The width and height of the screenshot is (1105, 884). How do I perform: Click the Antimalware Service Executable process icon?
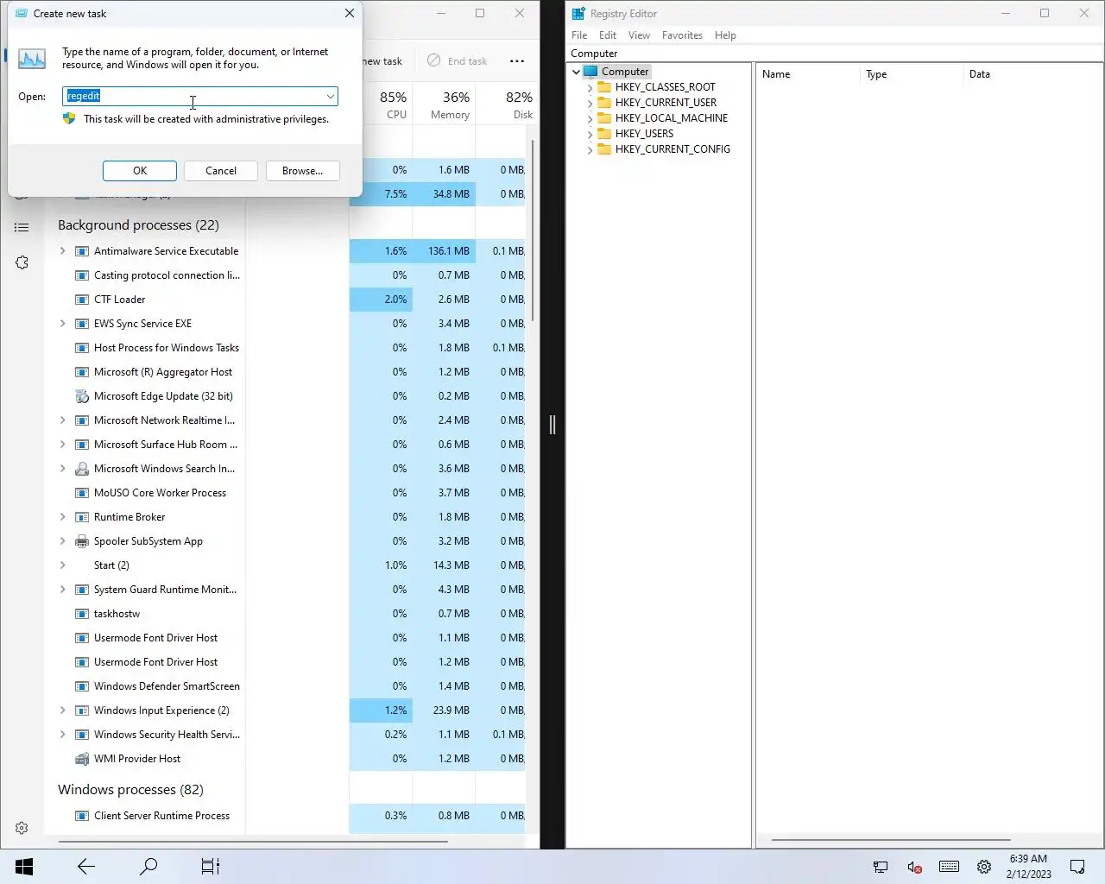(x=82, y=251)
